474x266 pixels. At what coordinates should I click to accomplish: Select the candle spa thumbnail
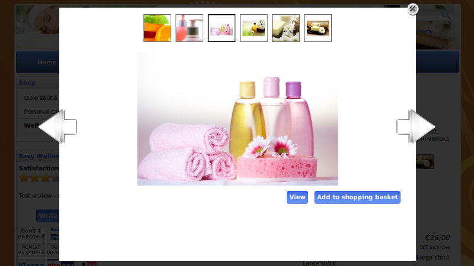point(318,28)
